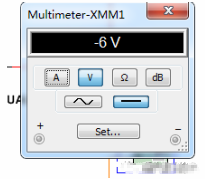Select the V voltage measurement mode
This screenshot has width=205, height=179.
(x=90, y=77)
